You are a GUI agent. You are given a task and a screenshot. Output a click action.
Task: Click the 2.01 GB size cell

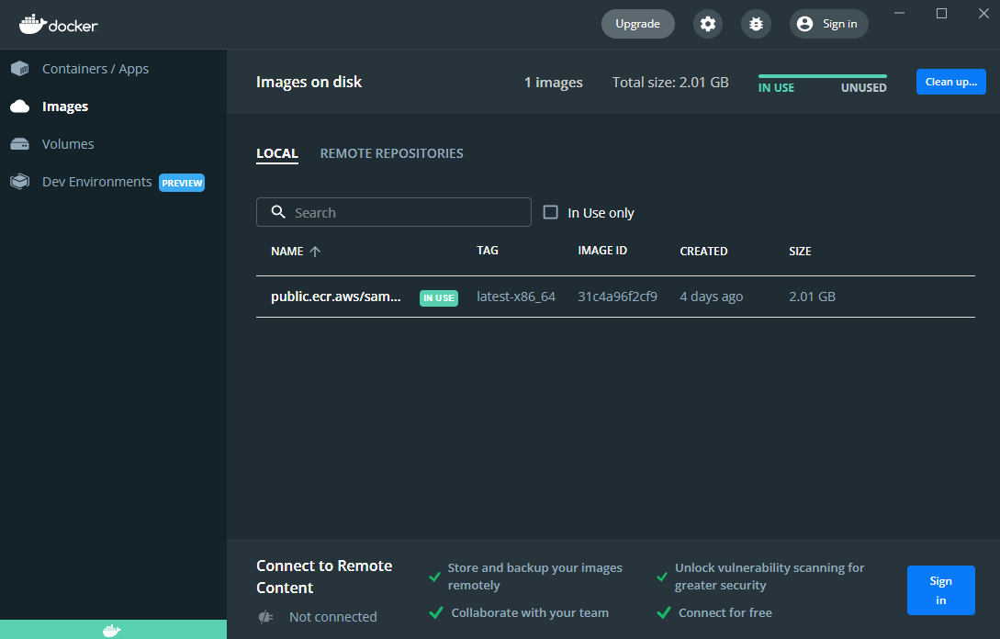click(x=812, y=297)
